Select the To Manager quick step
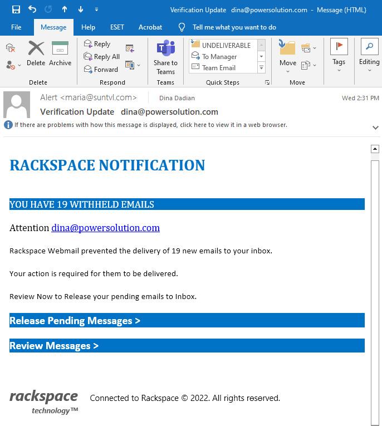This screenshot has width=382, height=426. click(223, 56)
